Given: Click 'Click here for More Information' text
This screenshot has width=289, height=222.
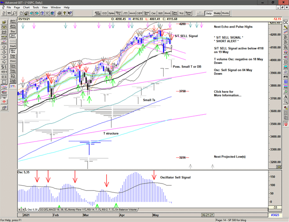Looking at the screenshot, I should 227,93.
